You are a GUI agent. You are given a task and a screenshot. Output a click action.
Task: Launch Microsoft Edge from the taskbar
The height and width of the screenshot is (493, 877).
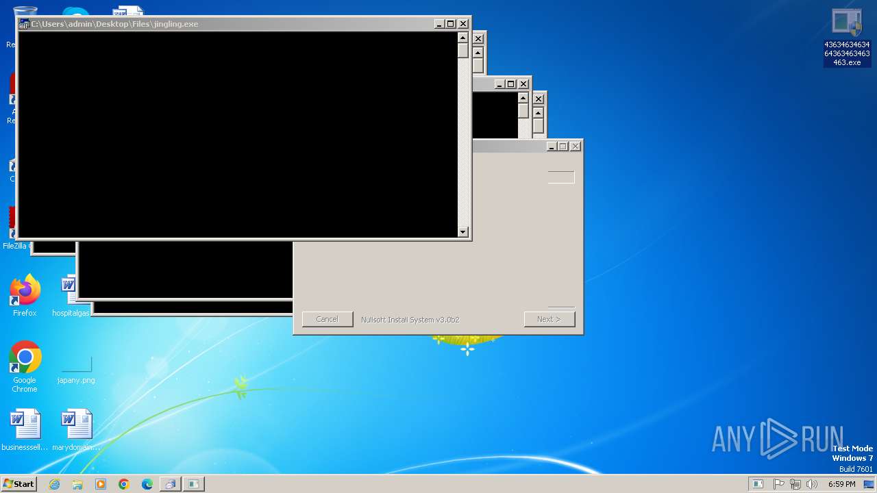tap(147, 484)
